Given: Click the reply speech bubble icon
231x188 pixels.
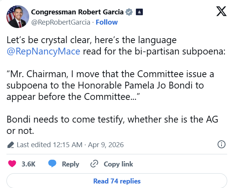Looking at the screenshot, I should [x=53, y=164].
